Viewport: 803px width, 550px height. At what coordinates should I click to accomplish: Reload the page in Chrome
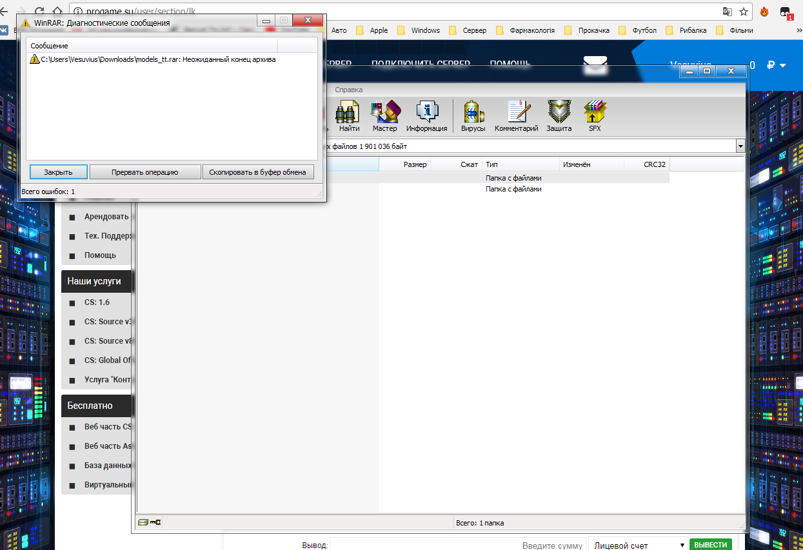[x=39, y=12]
